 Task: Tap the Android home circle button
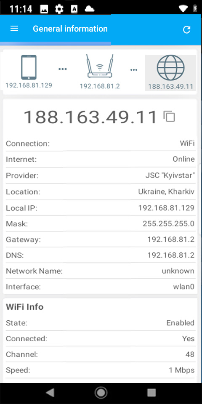coord(101,393)
